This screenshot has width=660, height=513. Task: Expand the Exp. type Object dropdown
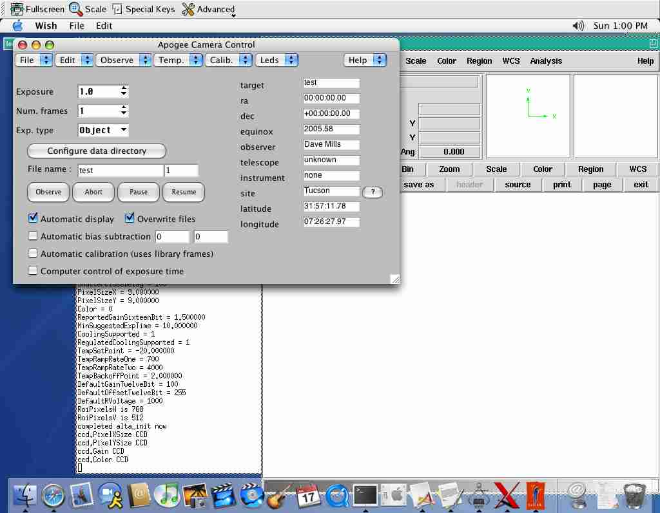103,131
